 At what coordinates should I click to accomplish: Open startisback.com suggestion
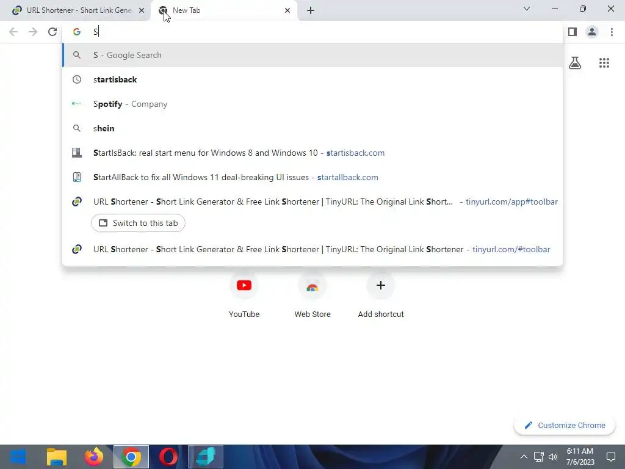pyautogui.click(x=312, y=153)
